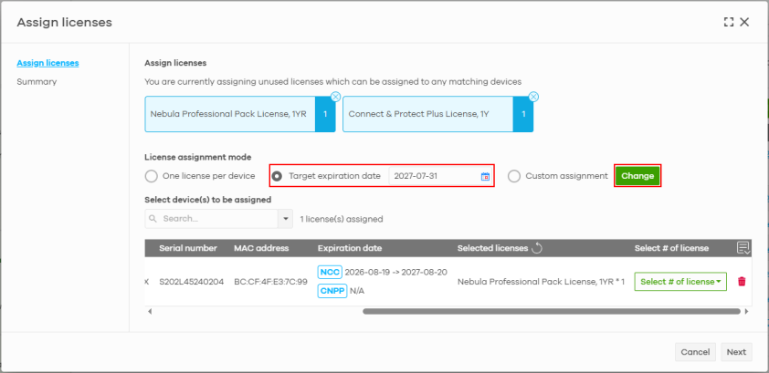Click the NCC license badge
Viewport: 769px width, 373px height.
click(x=330, y=273)
